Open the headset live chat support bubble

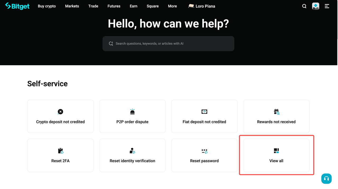tap(326, 179)
